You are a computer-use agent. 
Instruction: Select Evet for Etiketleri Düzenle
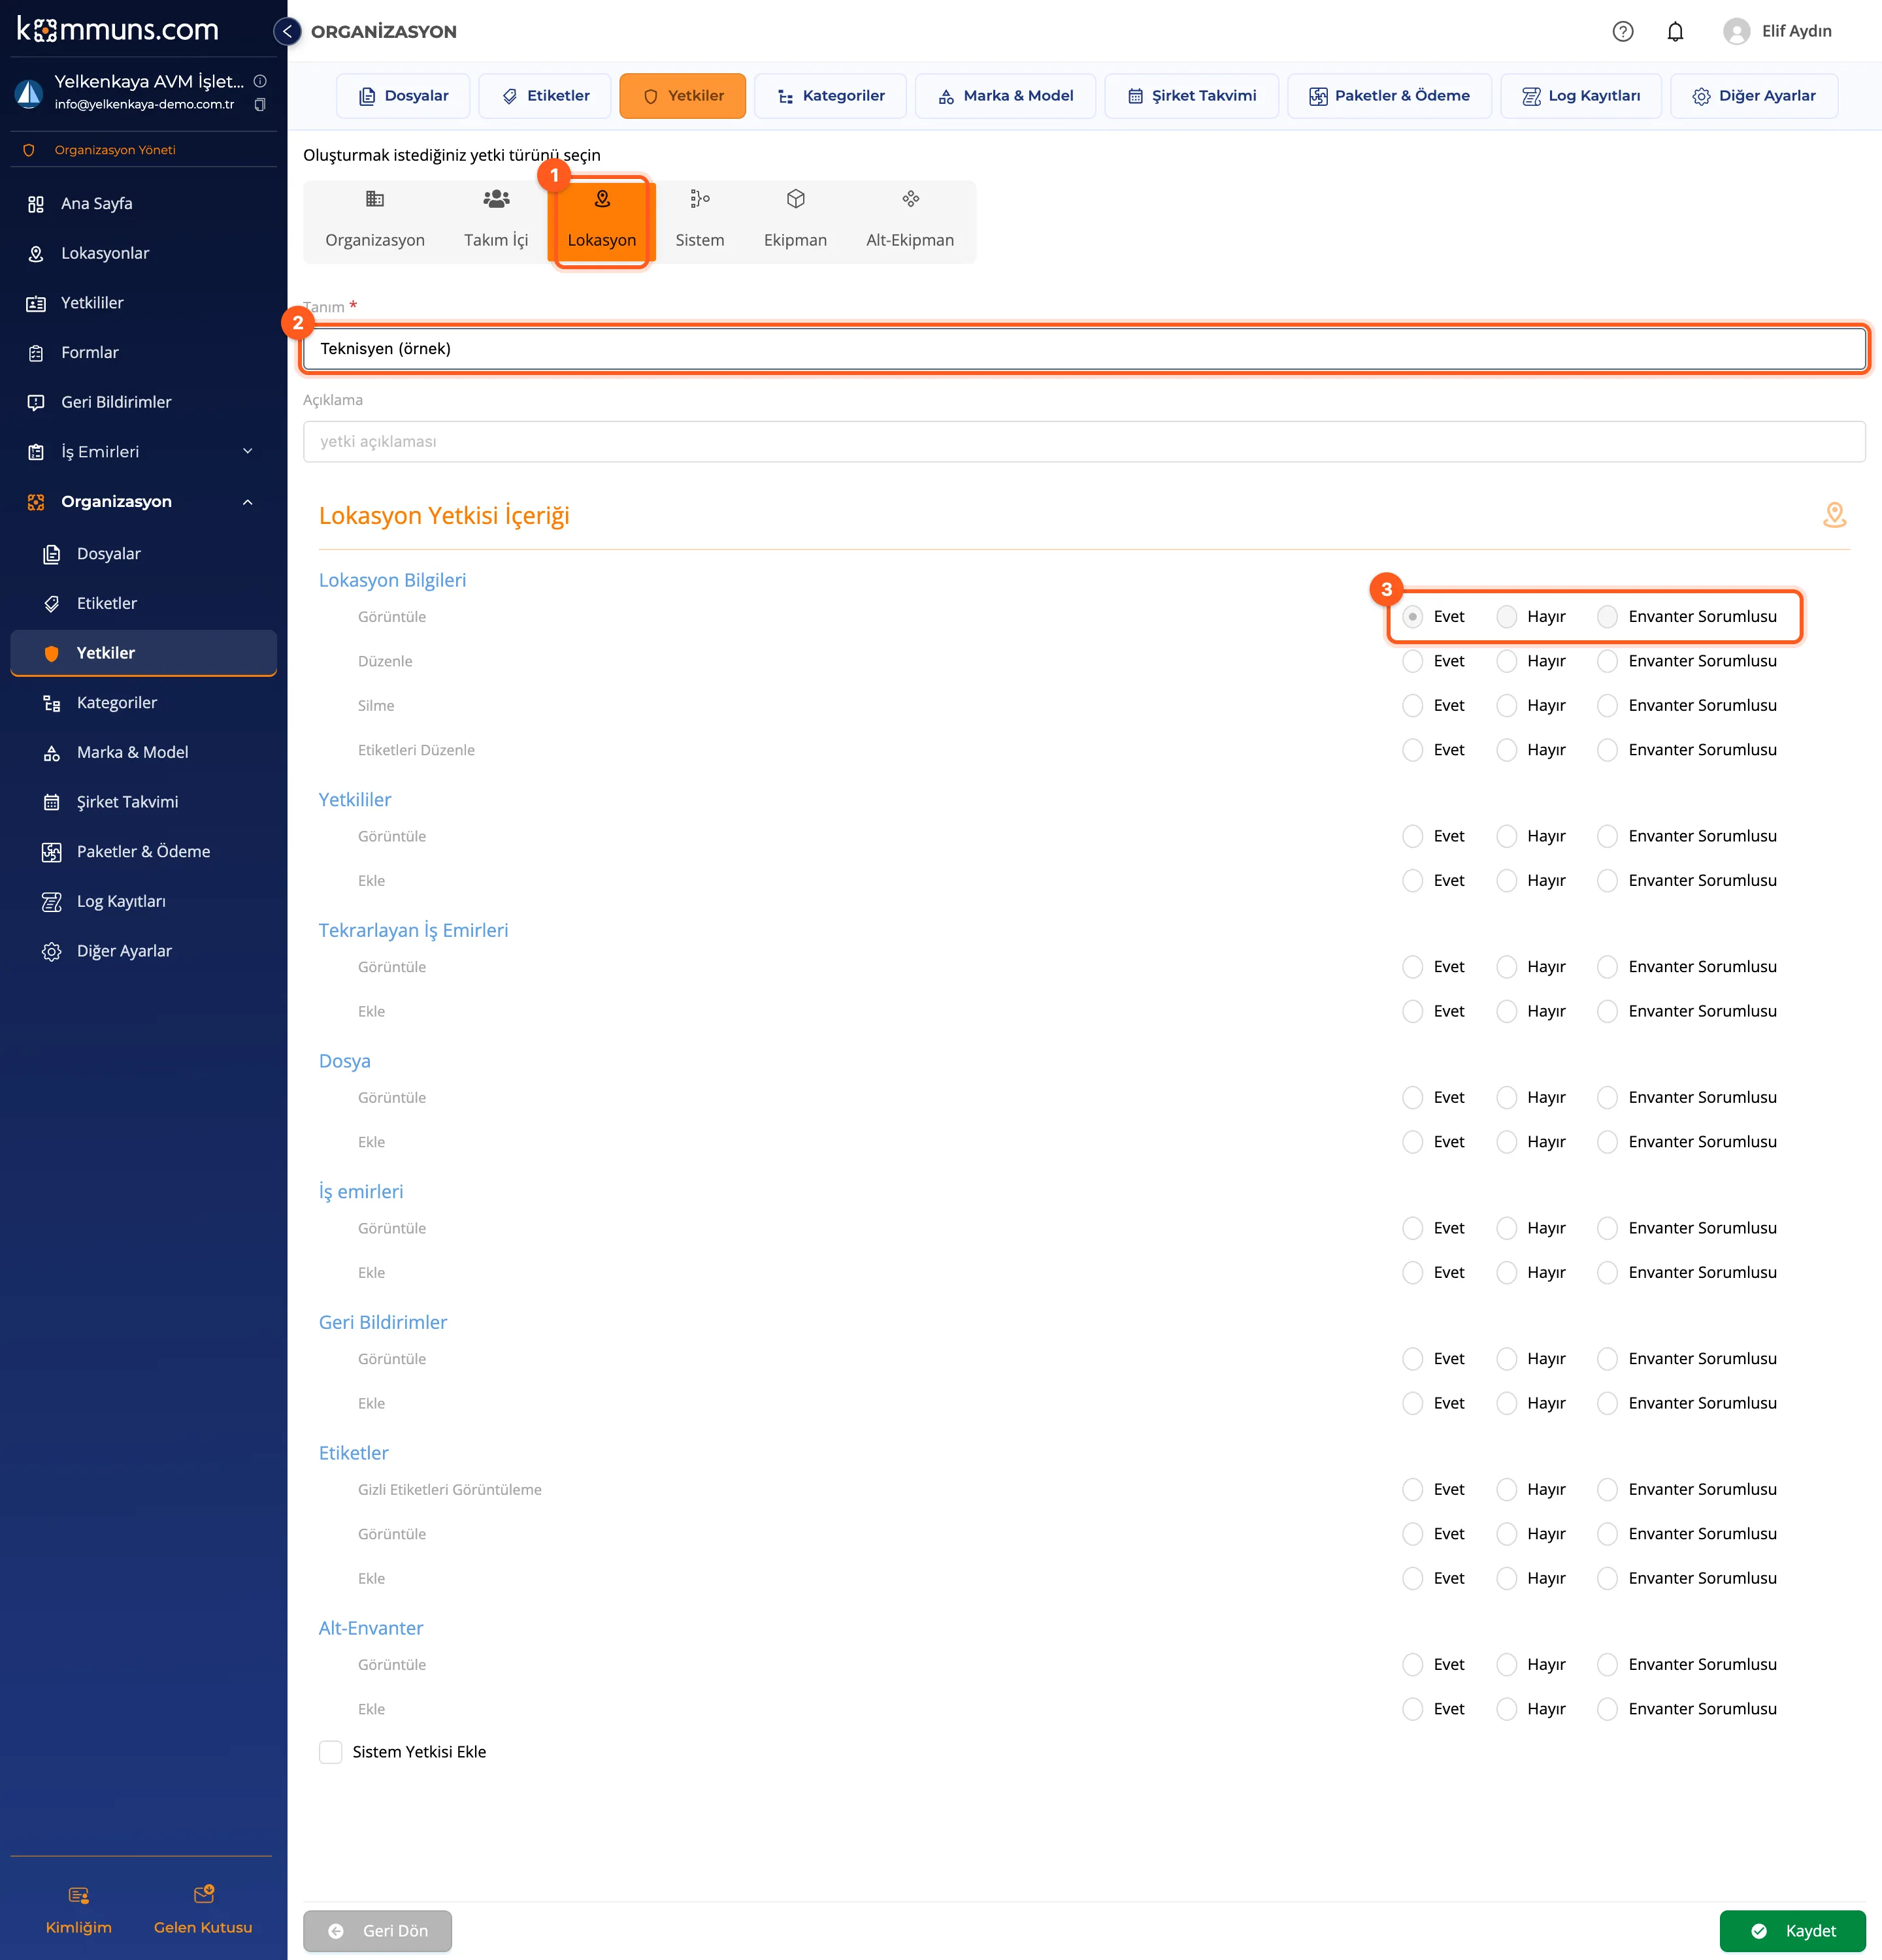point(1412,750)
